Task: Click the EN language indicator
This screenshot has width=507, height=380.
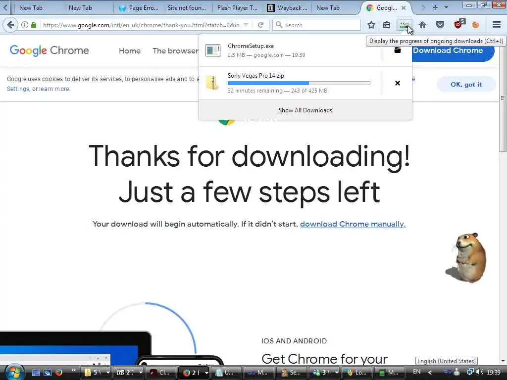Action: coord(417,372)
